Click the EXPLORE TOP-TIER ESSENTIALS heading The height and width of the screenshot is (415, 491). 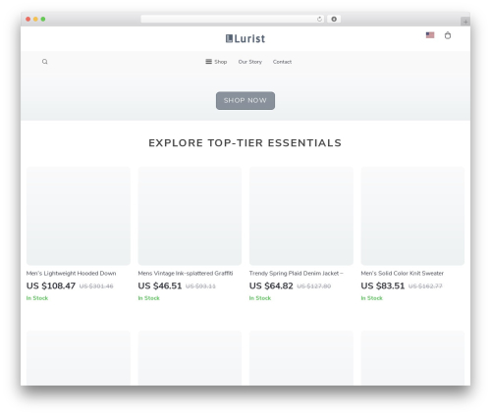[245, 143]
